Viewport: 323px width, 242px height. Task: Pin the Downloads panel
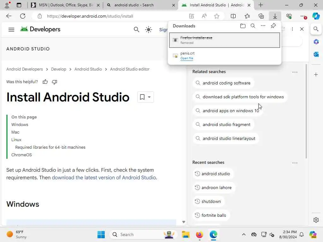click(x=273, y=26)
